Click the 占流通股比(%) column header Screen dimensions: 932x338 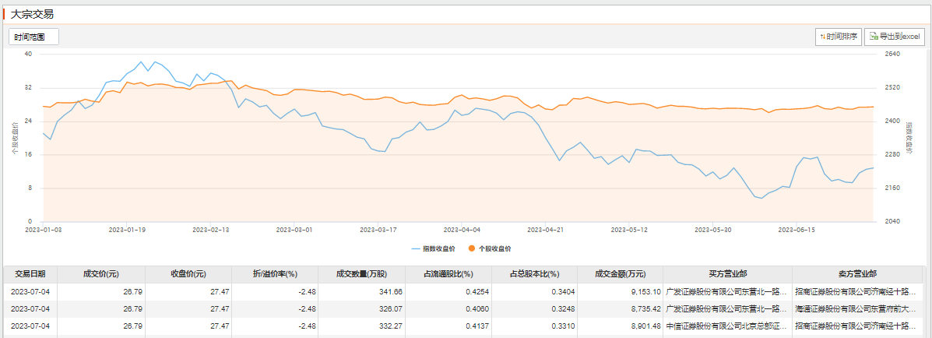[x=448, y=274]
